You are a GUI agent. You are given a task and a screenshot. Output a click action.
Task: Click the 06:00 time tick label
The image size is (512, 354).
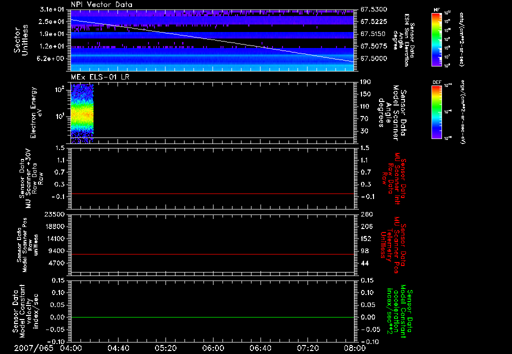pos(213,348)
